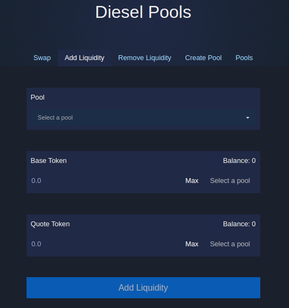The width and height of the screenshot is (289, 308).
Task: Click the Base Token 'Select a pool' label
Action: pos(230,181)
